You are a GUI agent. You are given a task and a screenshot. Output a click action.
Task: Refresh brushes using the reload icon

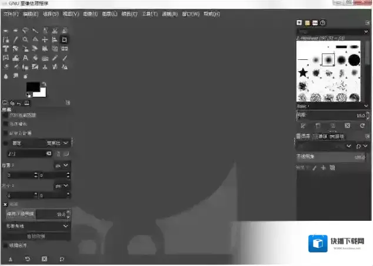pos(362,126)
